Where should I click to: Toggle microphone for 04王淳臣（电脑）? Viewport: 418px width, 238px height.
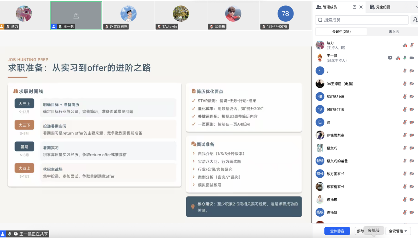click(x=404, y=84)
